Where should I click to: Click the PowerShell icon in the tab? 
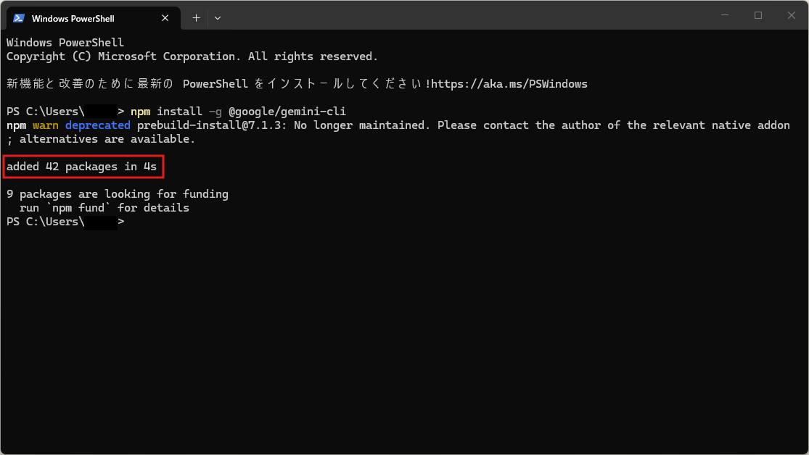[20, 18]
